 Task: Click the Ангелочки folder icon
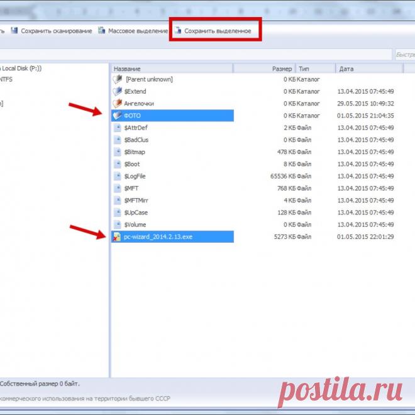pos(117,103)
